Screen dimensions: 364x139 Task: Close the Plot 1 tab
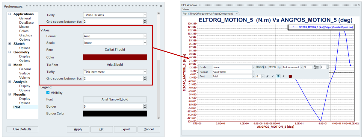237,13
